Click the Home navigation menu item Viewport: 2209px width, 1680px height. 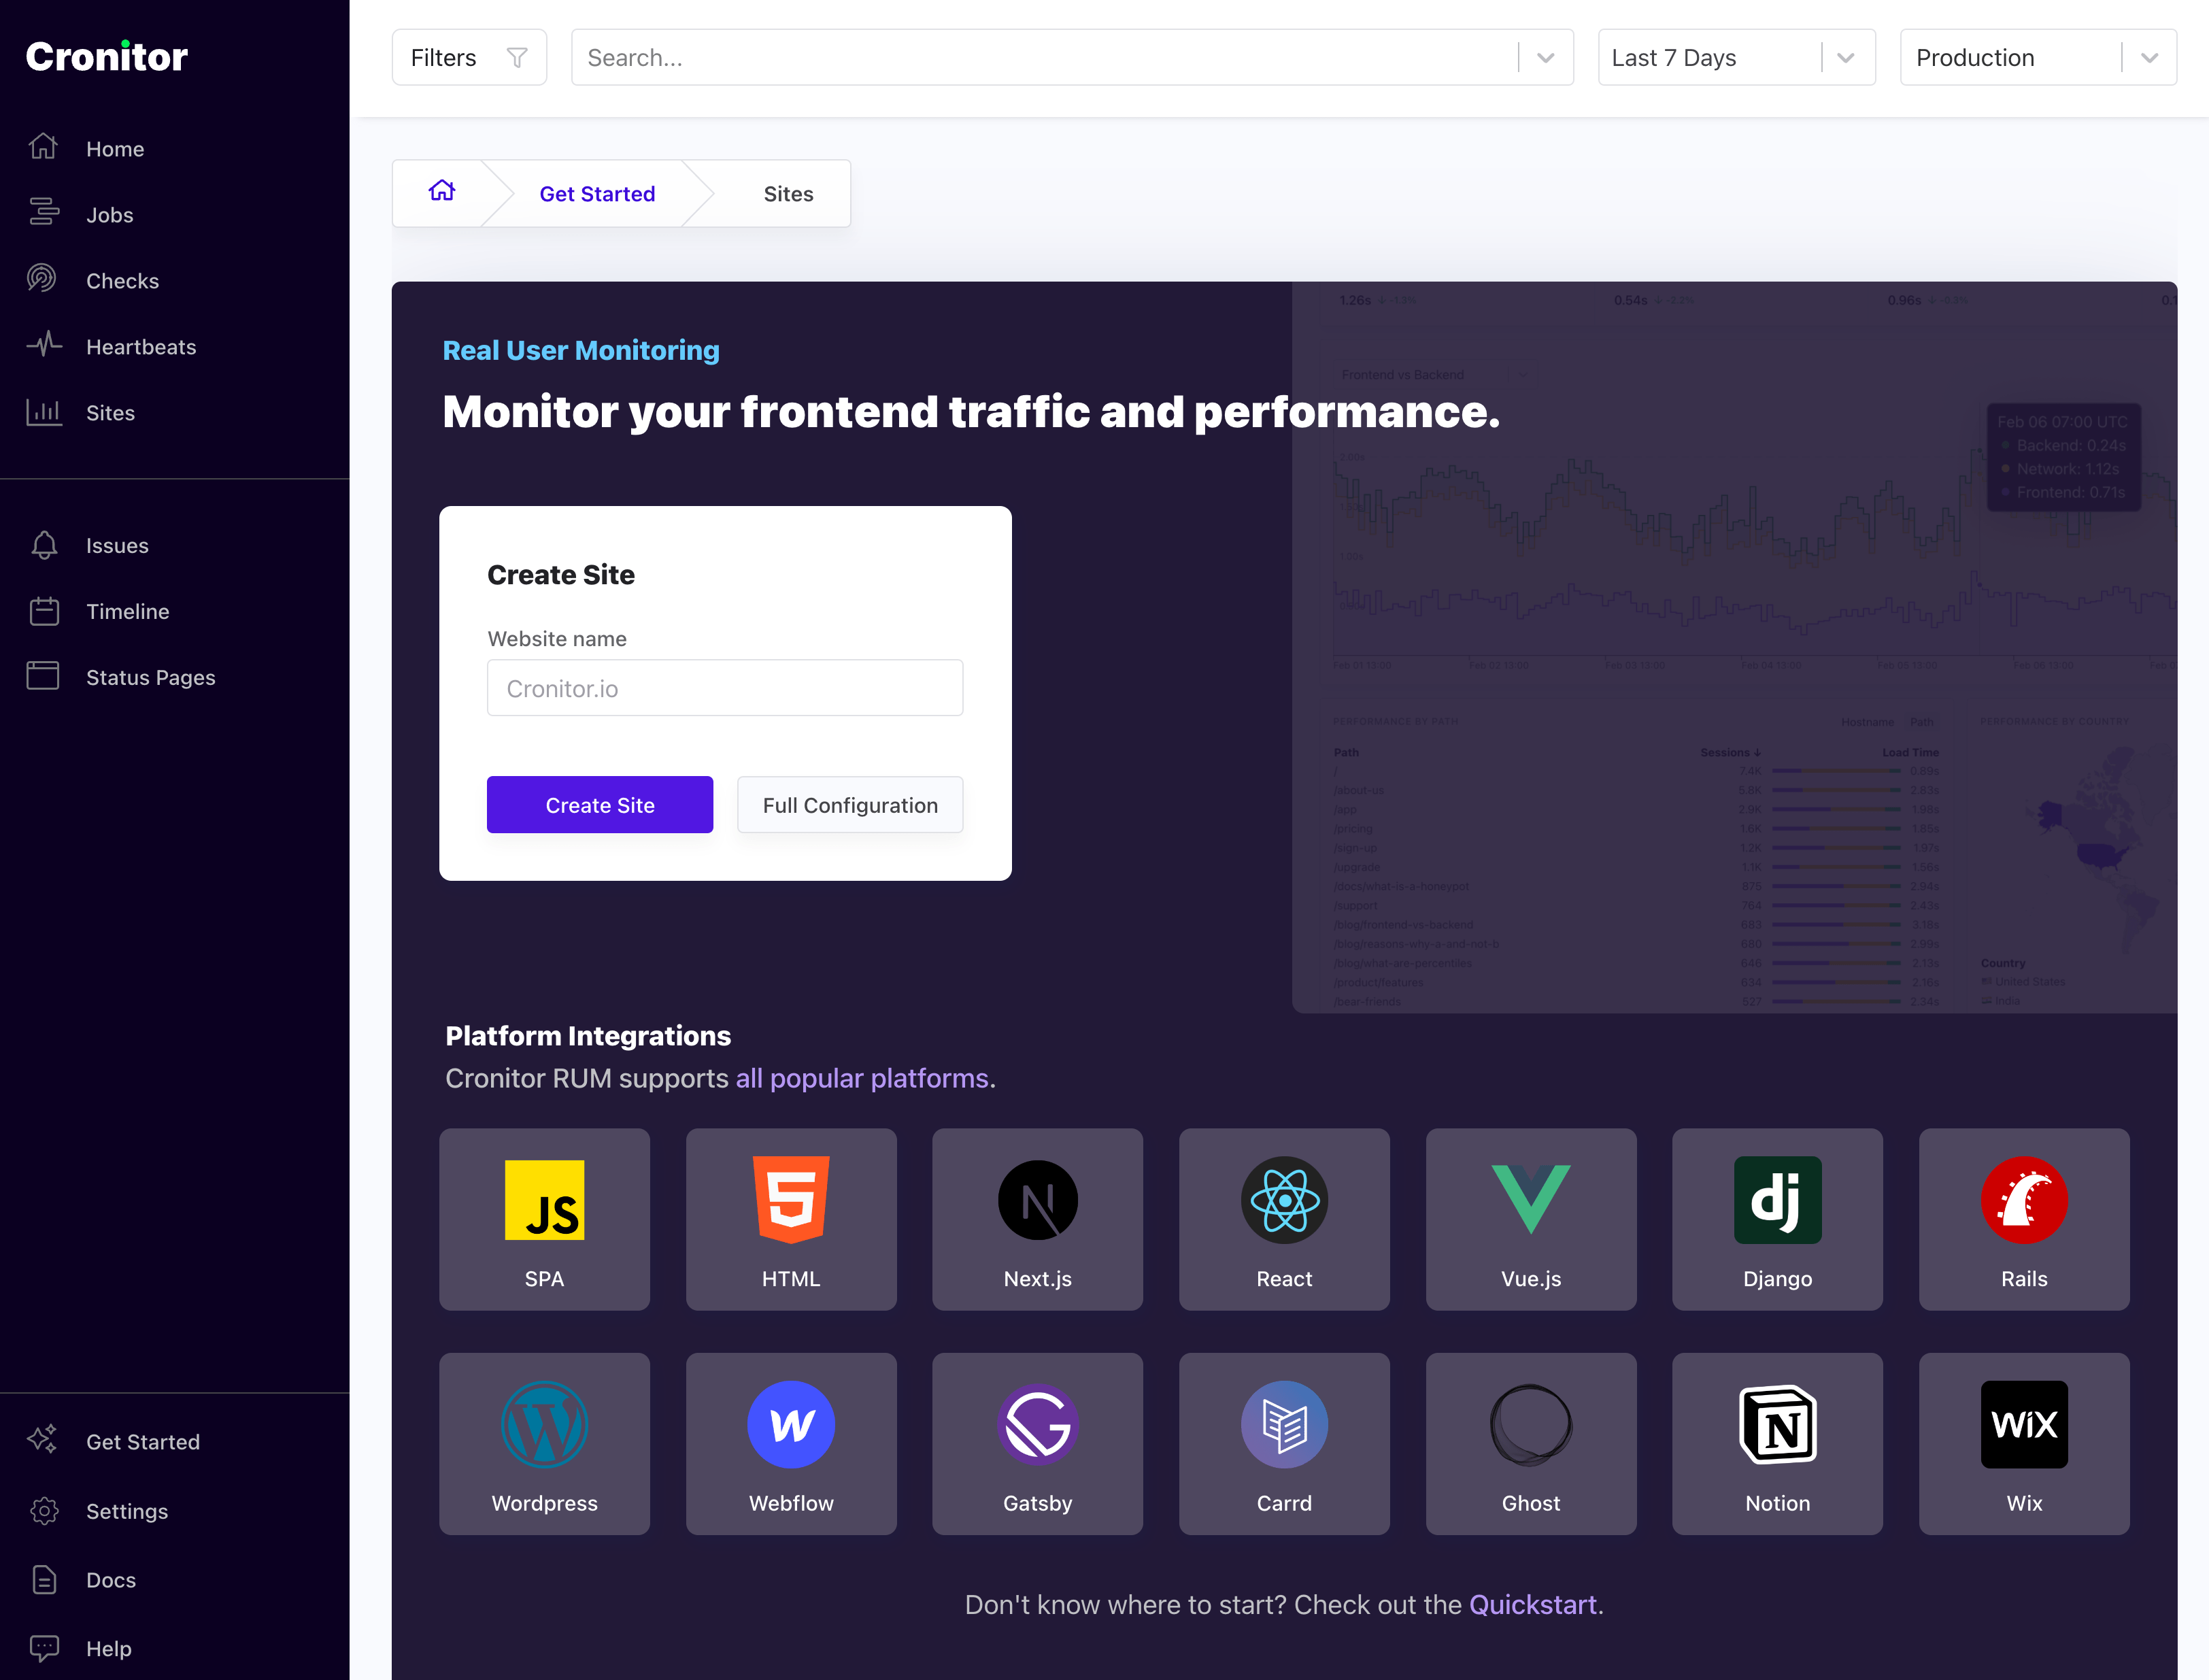point(116,148)
